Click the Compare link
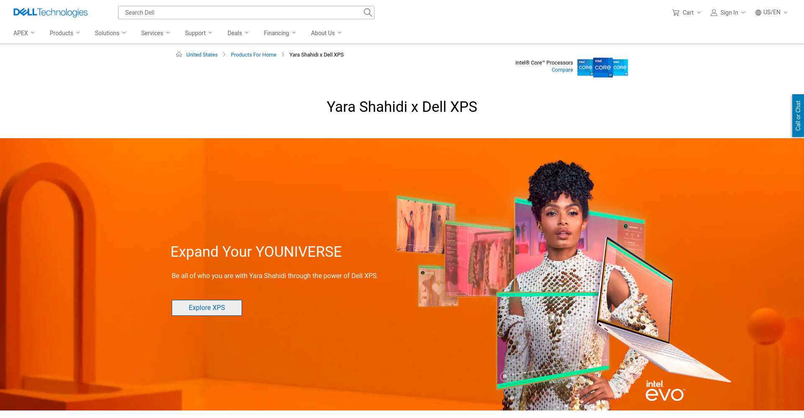804x418 pixels. pos(562,70)
